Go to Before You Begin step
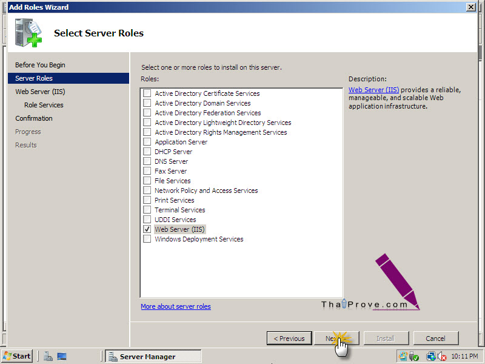 [x=40, y=65]
